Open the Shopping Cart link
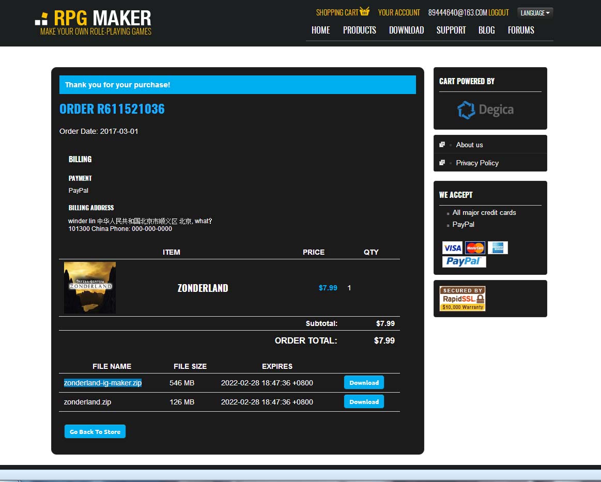Image resolution: width=601 pixels, height=482 pixels. 337,12
